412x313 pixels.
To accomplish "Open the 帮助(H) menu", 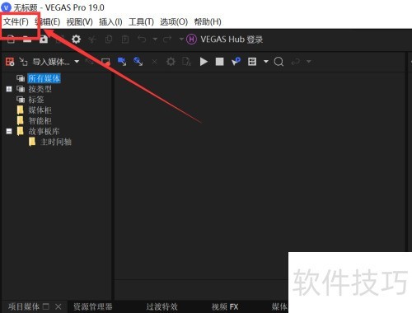I will (208, 21).
